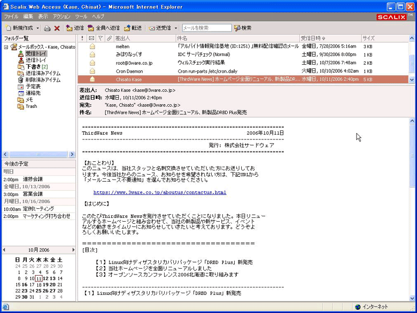The image size is (417, 313).
Task: Go to previous month in calendar
Action: point(4,250)
